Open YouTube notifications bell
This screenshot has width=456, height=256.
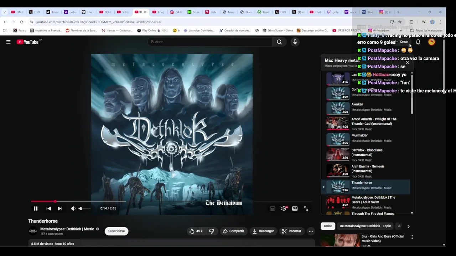(x=418, y=42)
